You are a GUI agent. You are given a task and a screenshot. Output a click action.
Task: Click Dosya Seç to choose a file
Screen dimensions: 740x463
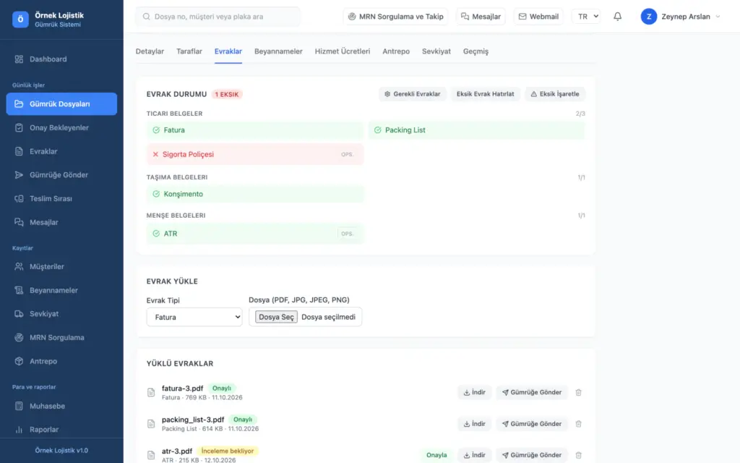(276, 317)
